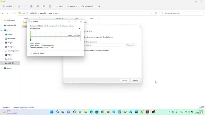The width and height of the screenshot is (205, 115).
Task: Click the copy progress speed graph
Action: [x=55, y=36]
